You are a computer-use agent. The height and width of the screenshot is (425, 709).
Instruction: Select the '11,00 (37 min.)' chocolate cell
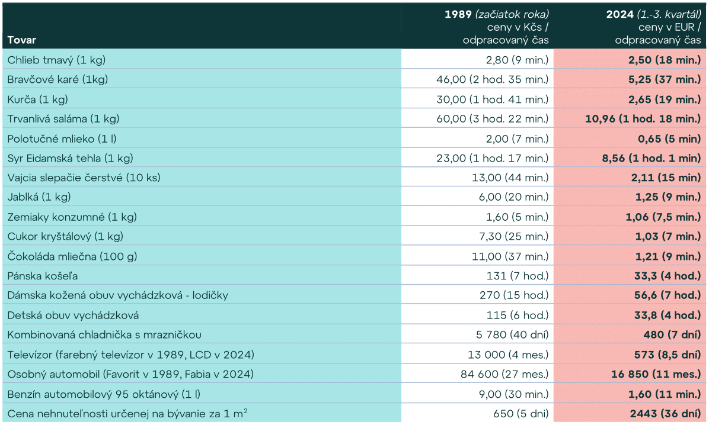(511, 256)
